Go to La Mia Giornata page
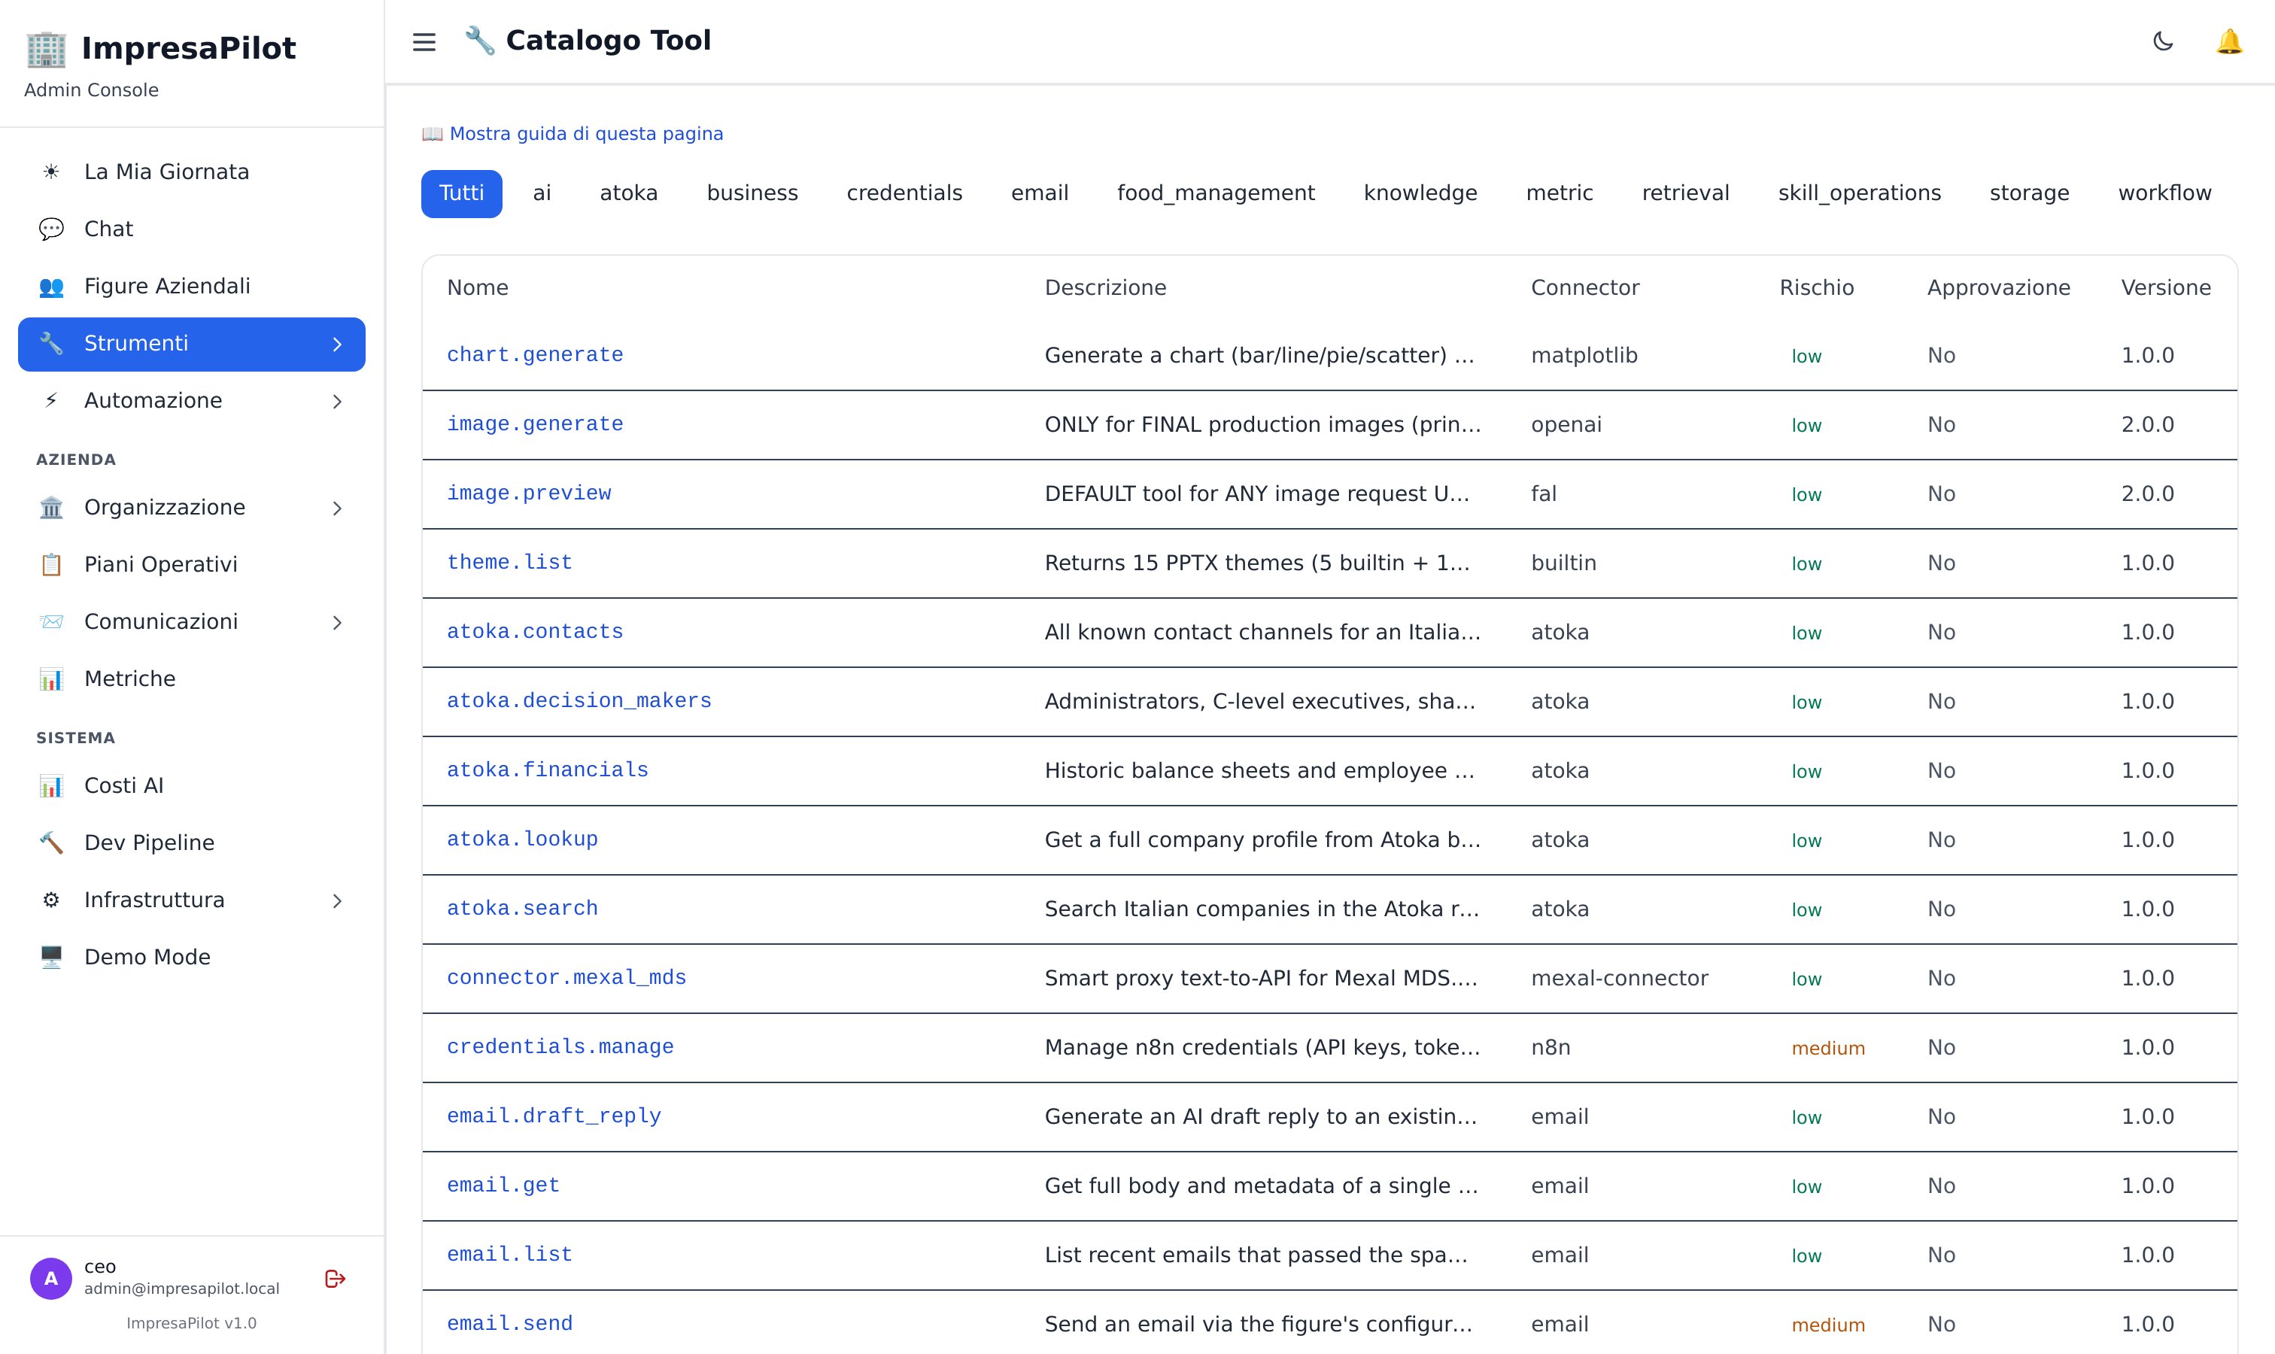The image size is (2275, 1354). 192,172
